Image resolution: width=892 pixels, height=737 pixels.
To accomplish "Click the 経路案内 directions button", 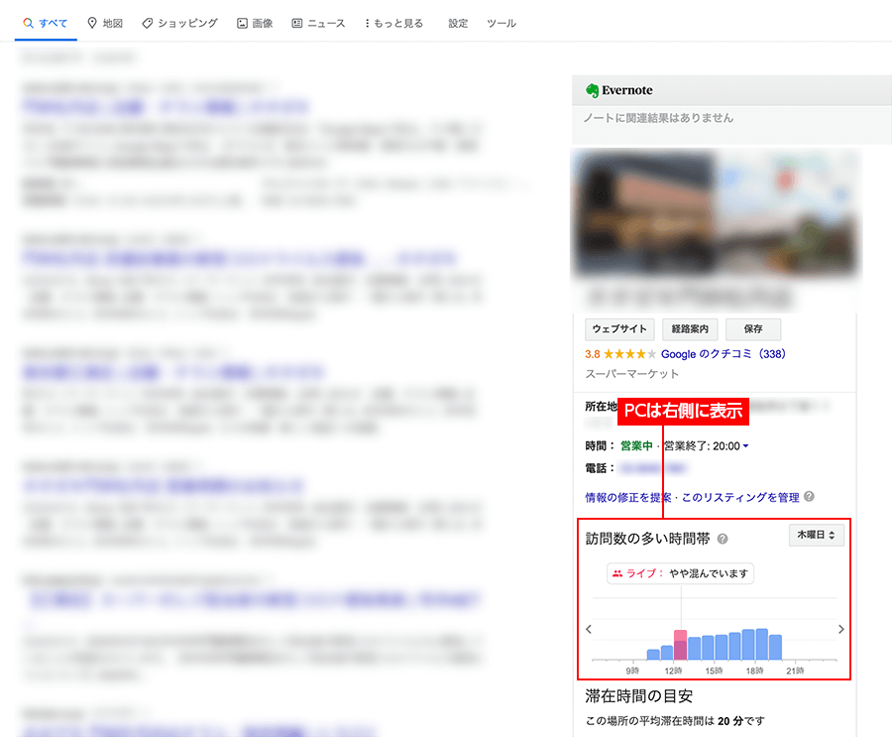I will coord(690,329).
